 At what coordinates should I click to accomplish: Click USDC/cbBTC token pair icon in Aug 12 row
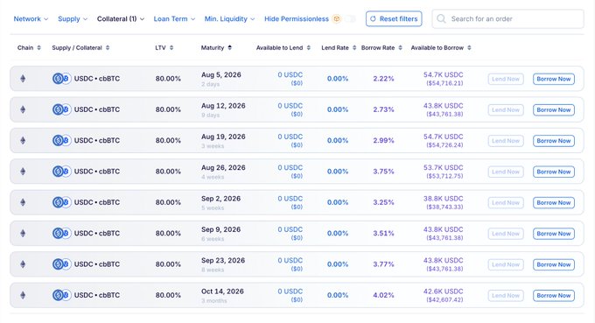pos(61,109)
